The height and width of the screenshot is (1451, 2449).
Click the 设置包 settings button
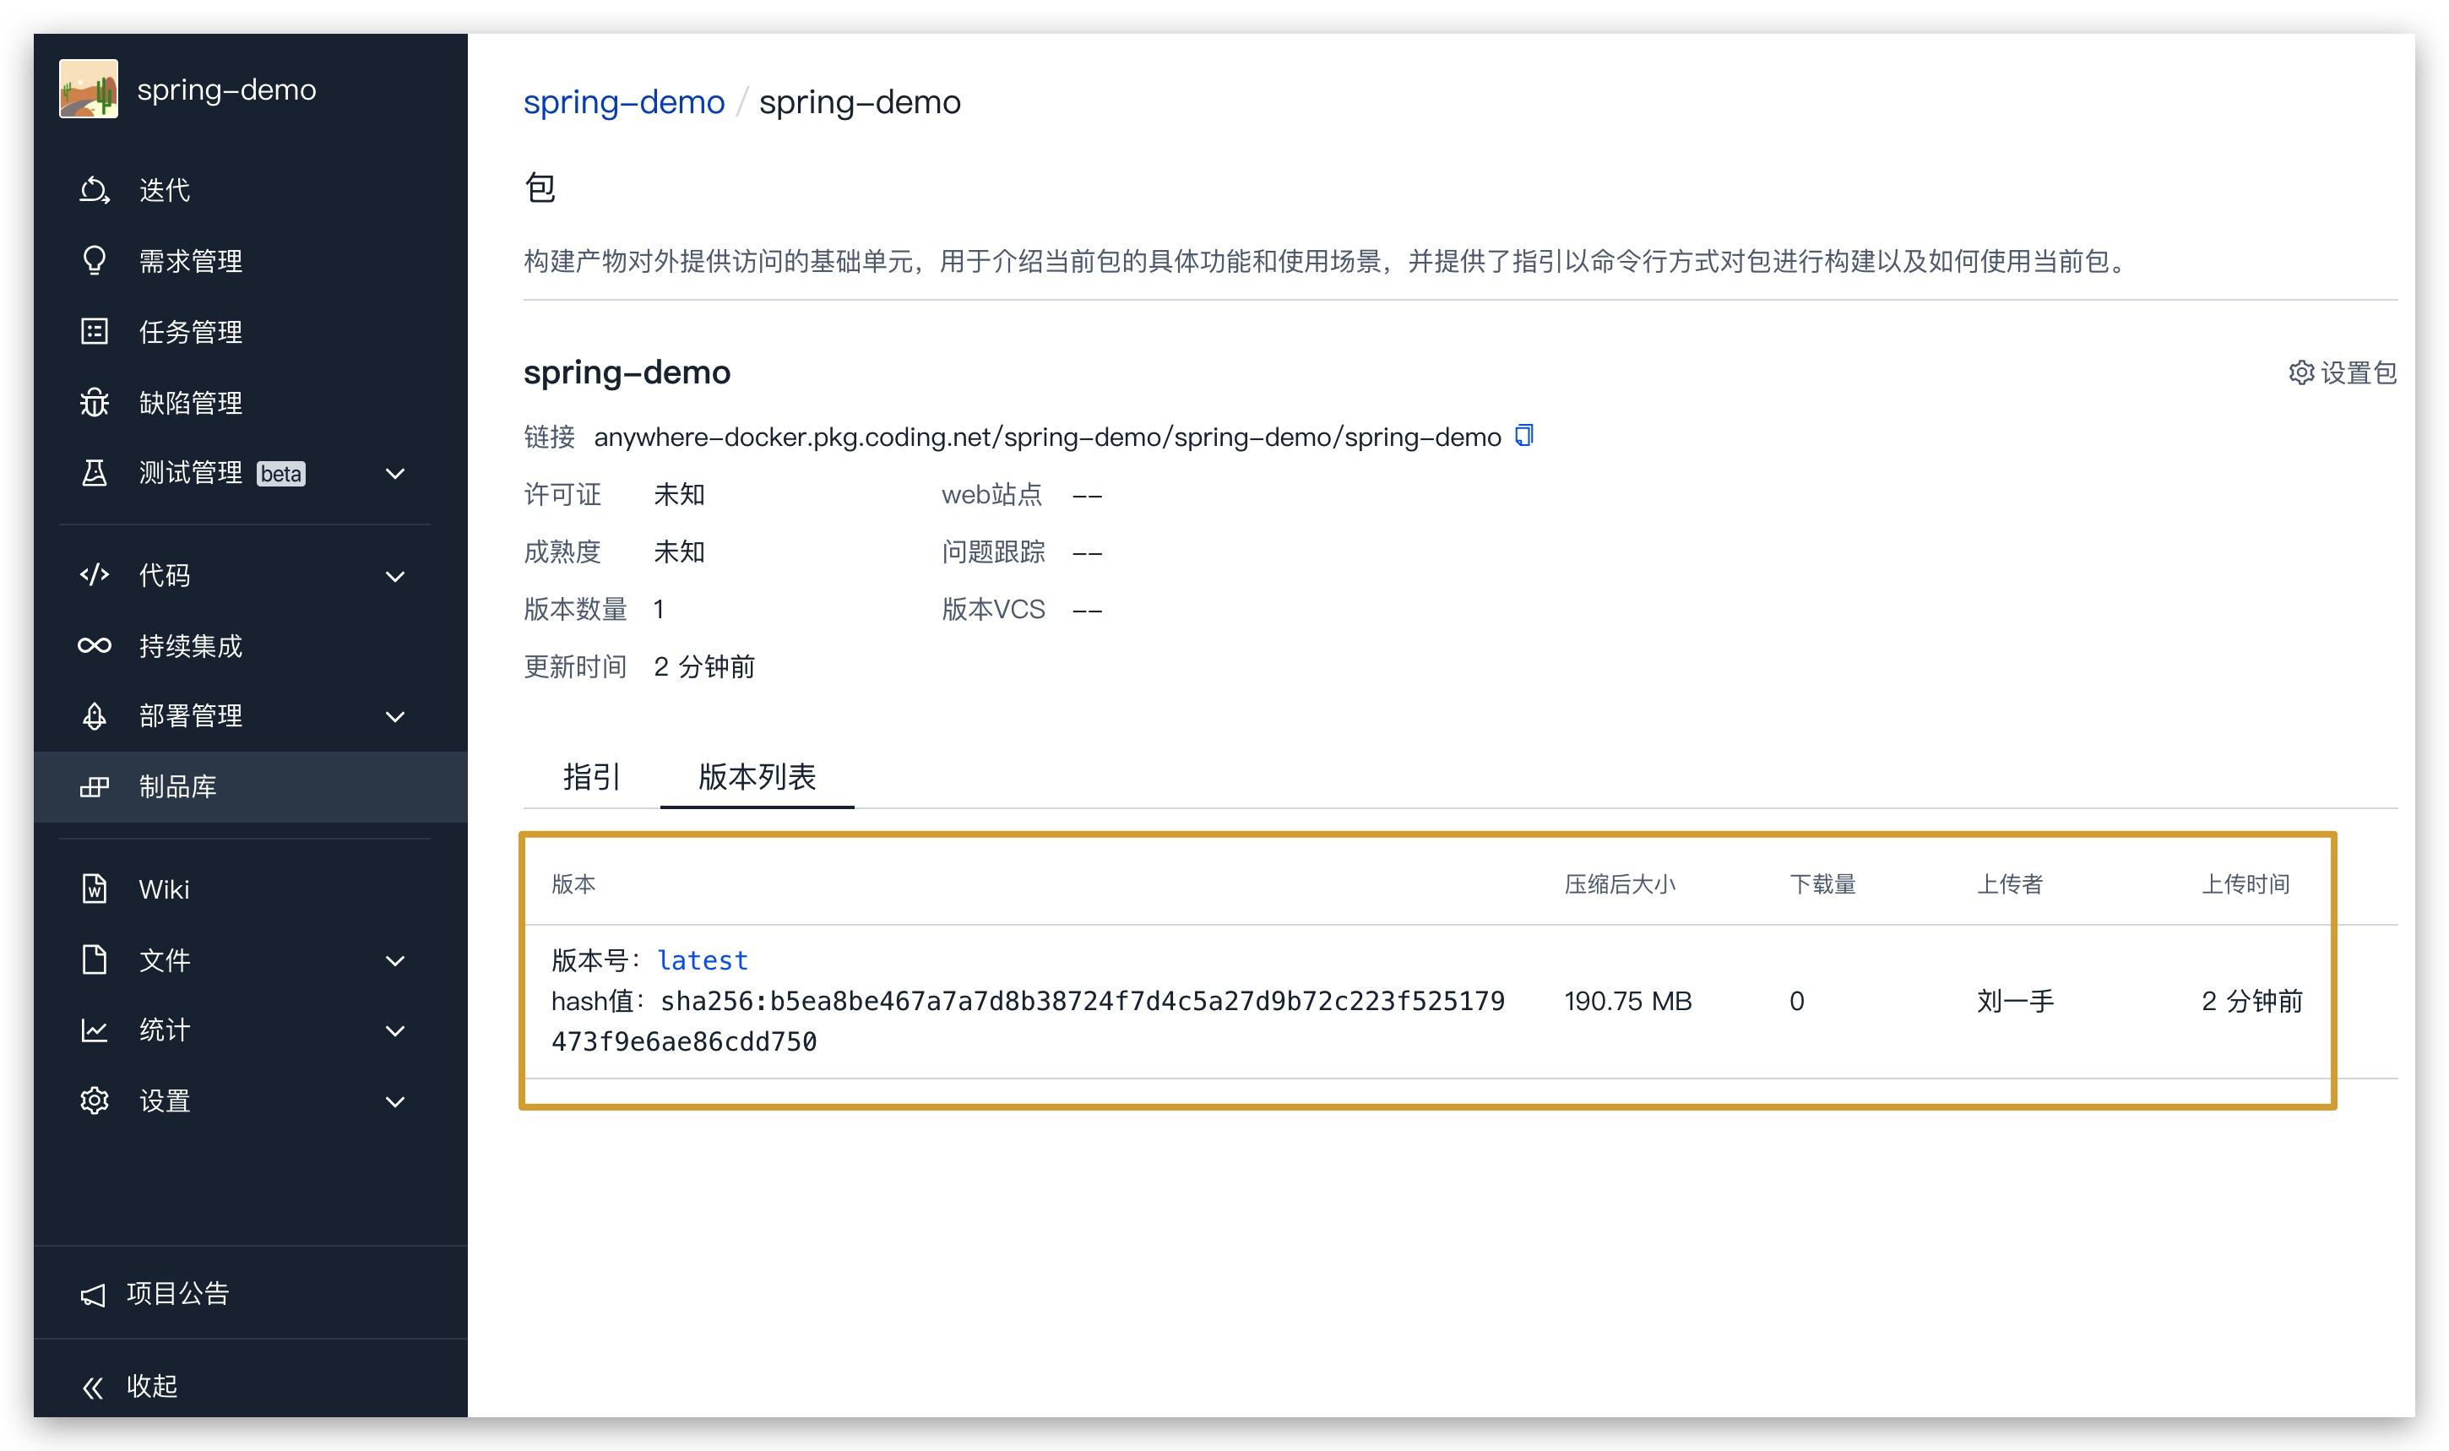point(2343,372)
